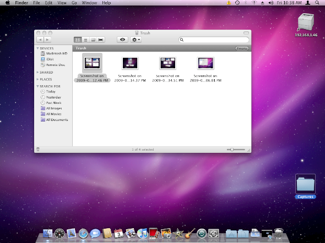Click the Quick Look eye button
The image size is (325, 243).
(122, 40)
